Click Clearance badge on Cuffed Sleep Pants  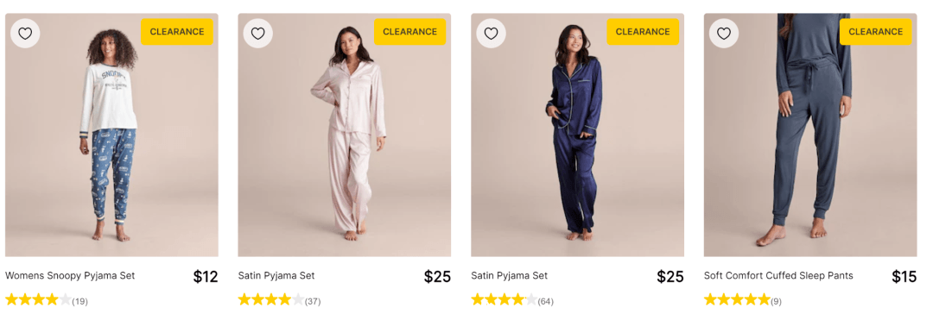[875, 31]
